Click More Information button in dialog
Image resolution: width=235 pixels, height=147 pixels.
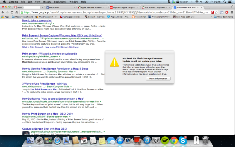pyautogui.click(x=158, y=78)
